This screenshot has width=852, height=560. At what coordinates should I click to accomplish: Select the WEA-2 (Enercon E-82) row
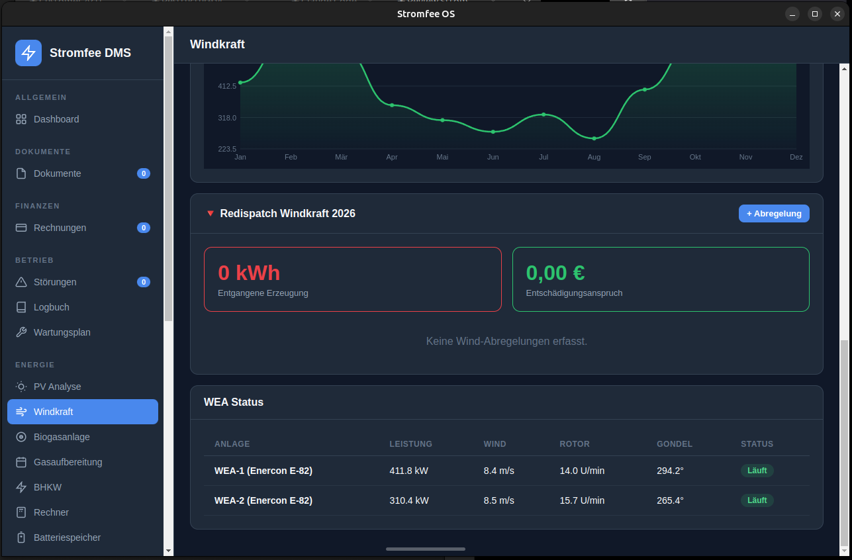(263, 500)
